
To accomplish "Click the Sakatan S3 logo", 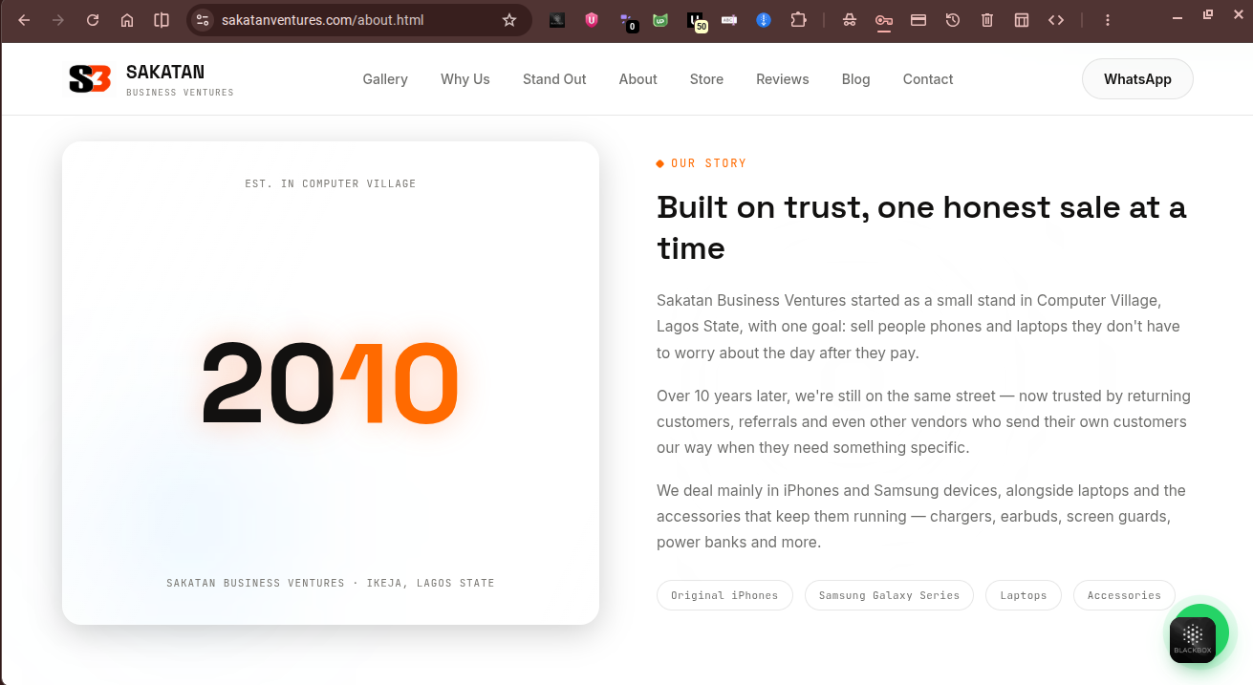I will (x=90, y=79).
